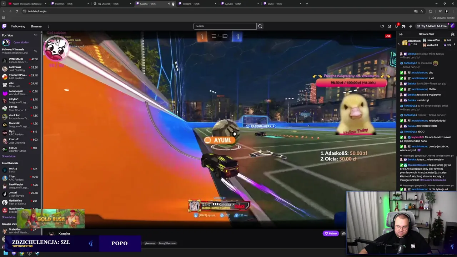Click dante66i6 top gifter name
The width and height of the screenshot is (457, 257).
[415, 41]
